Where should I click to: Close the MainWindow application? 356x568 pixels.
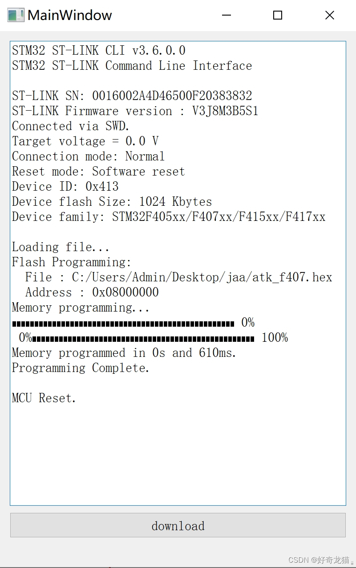(329, 15)
